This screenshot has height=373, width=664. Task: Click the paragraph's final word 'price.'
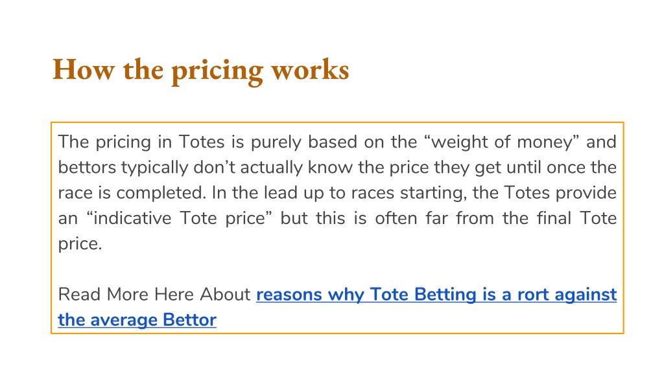80,244
